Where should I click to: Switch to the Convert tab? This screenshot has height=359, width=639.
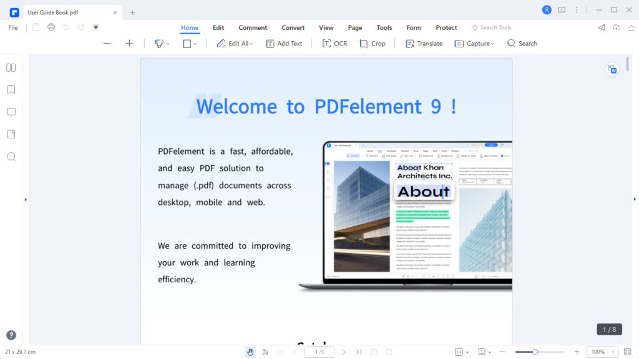pyautogui.click(x=293, y=27)
